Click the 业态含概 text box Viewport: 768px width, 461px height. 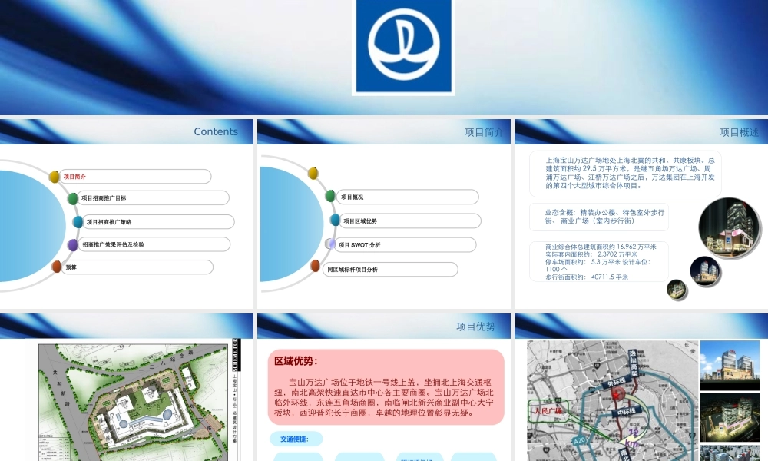(x=599, y=217)
